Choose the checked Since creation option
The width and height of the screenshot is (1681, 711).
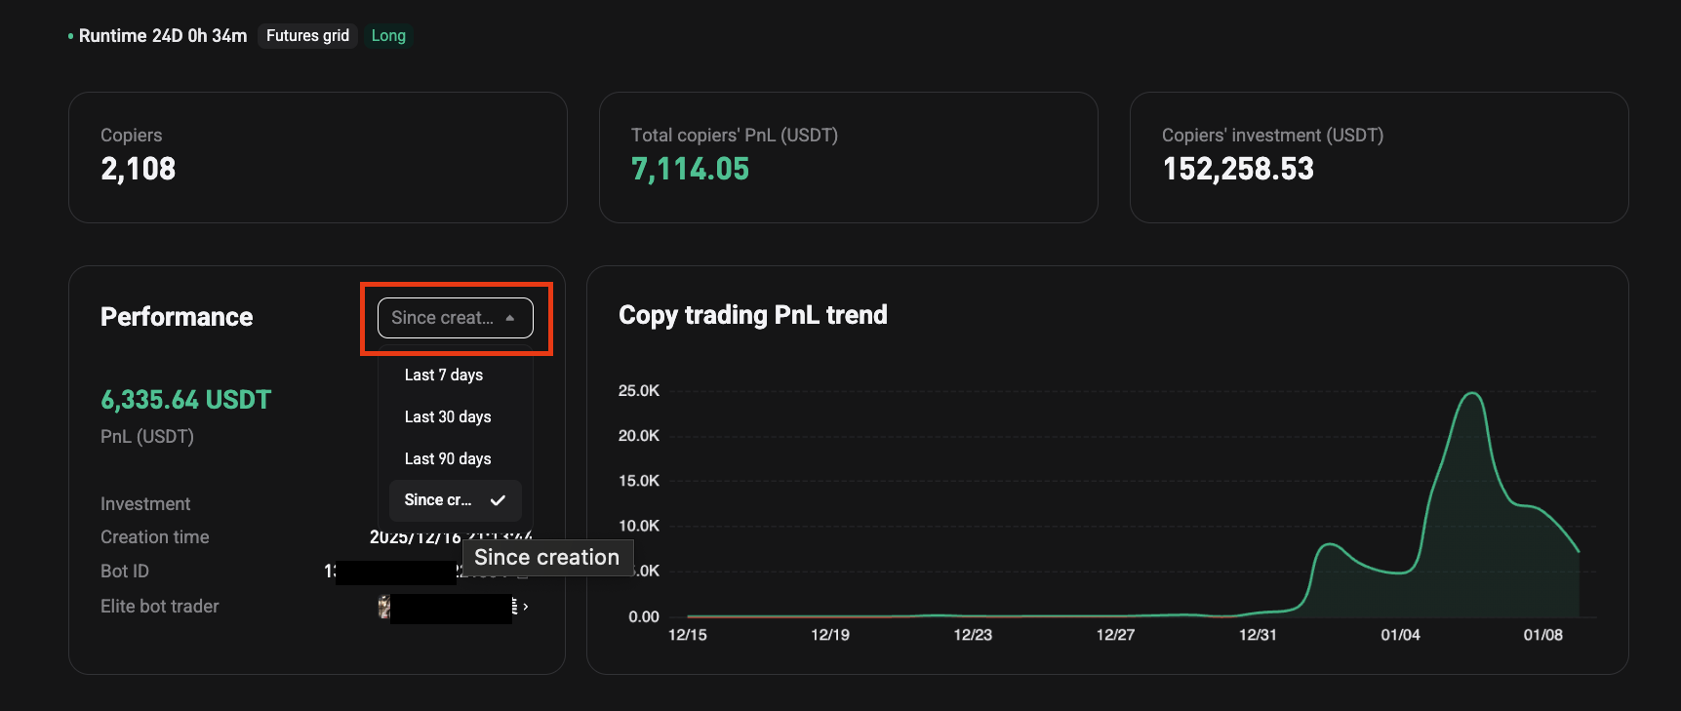click(455, 500)
